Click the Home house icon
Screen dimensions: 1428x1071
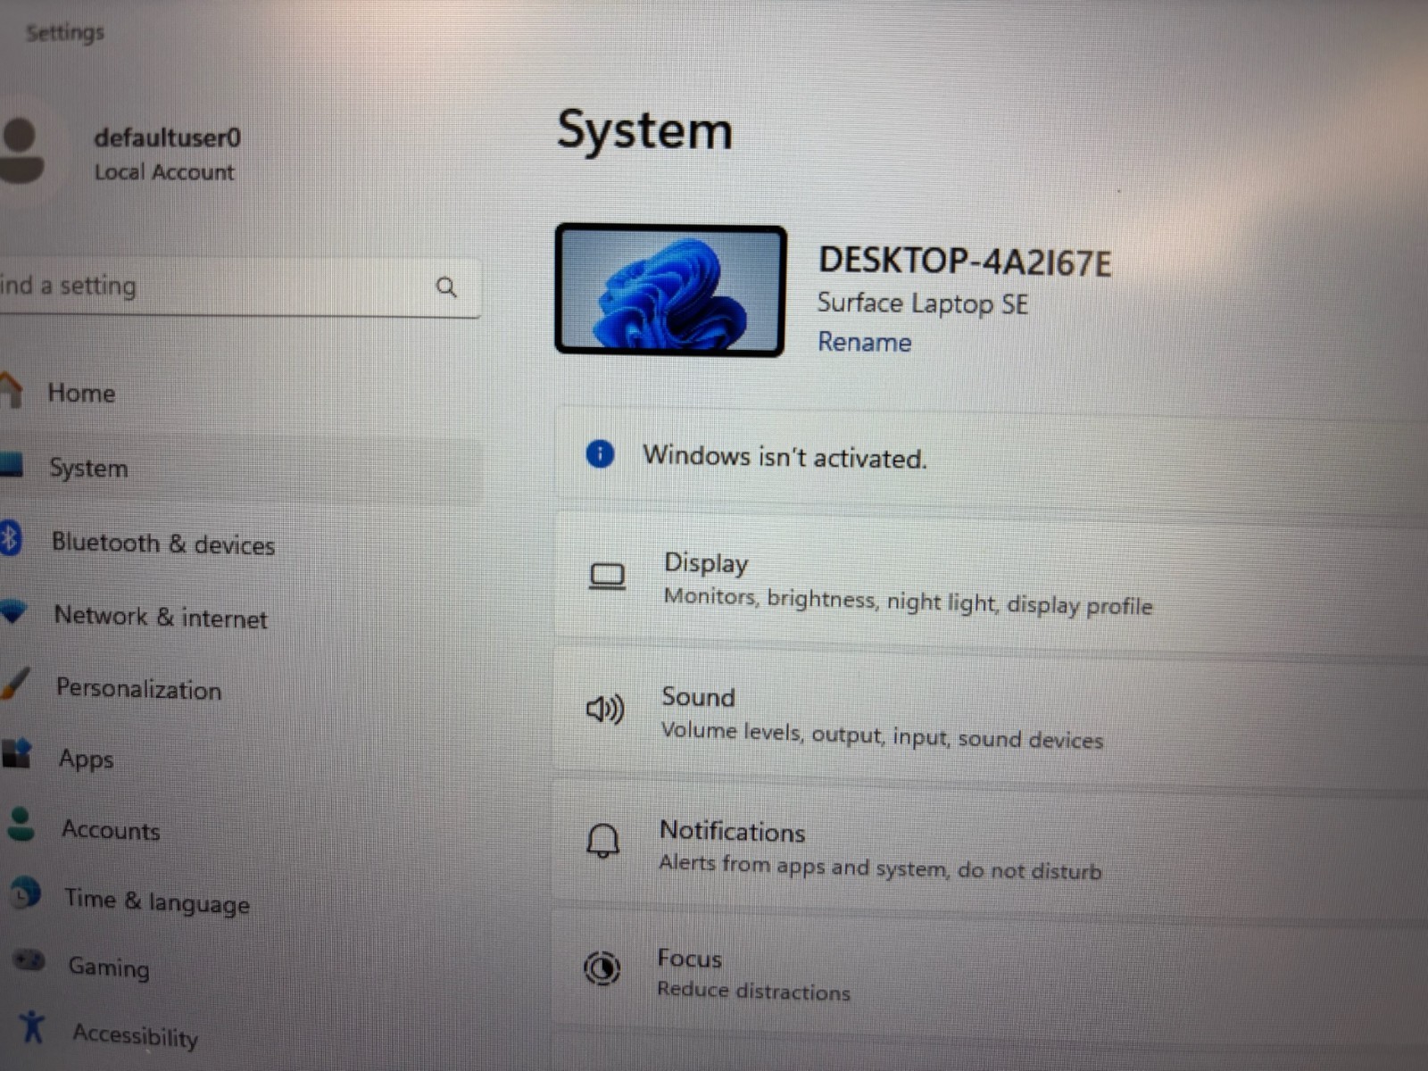tap(11, 391)
